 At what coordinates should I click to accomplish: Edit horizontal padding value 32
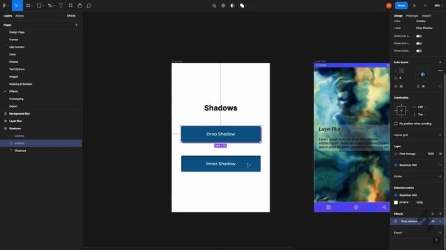tap(401, 86)
